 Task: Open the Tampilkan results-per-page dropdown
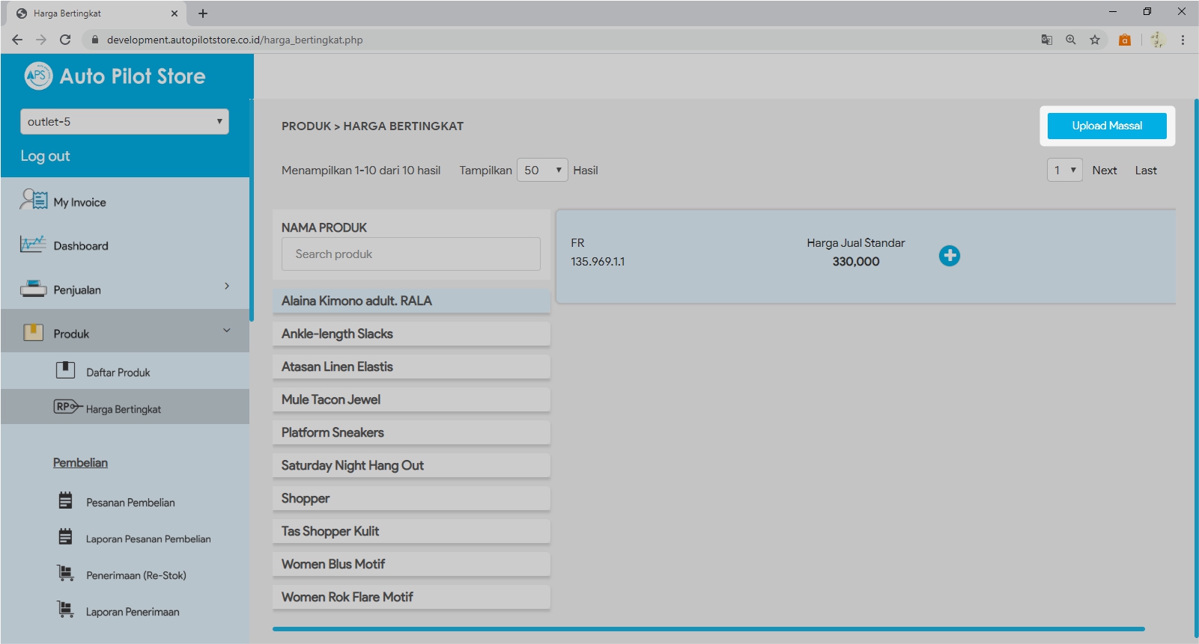[x=542, y=171]
